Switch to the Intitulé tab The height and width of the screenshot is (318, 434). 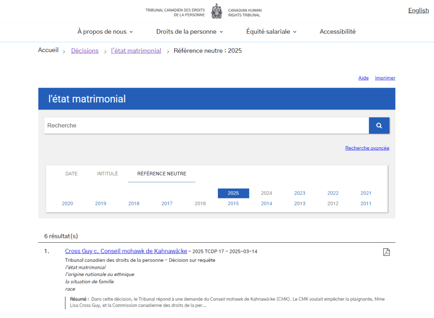(107, 174)
